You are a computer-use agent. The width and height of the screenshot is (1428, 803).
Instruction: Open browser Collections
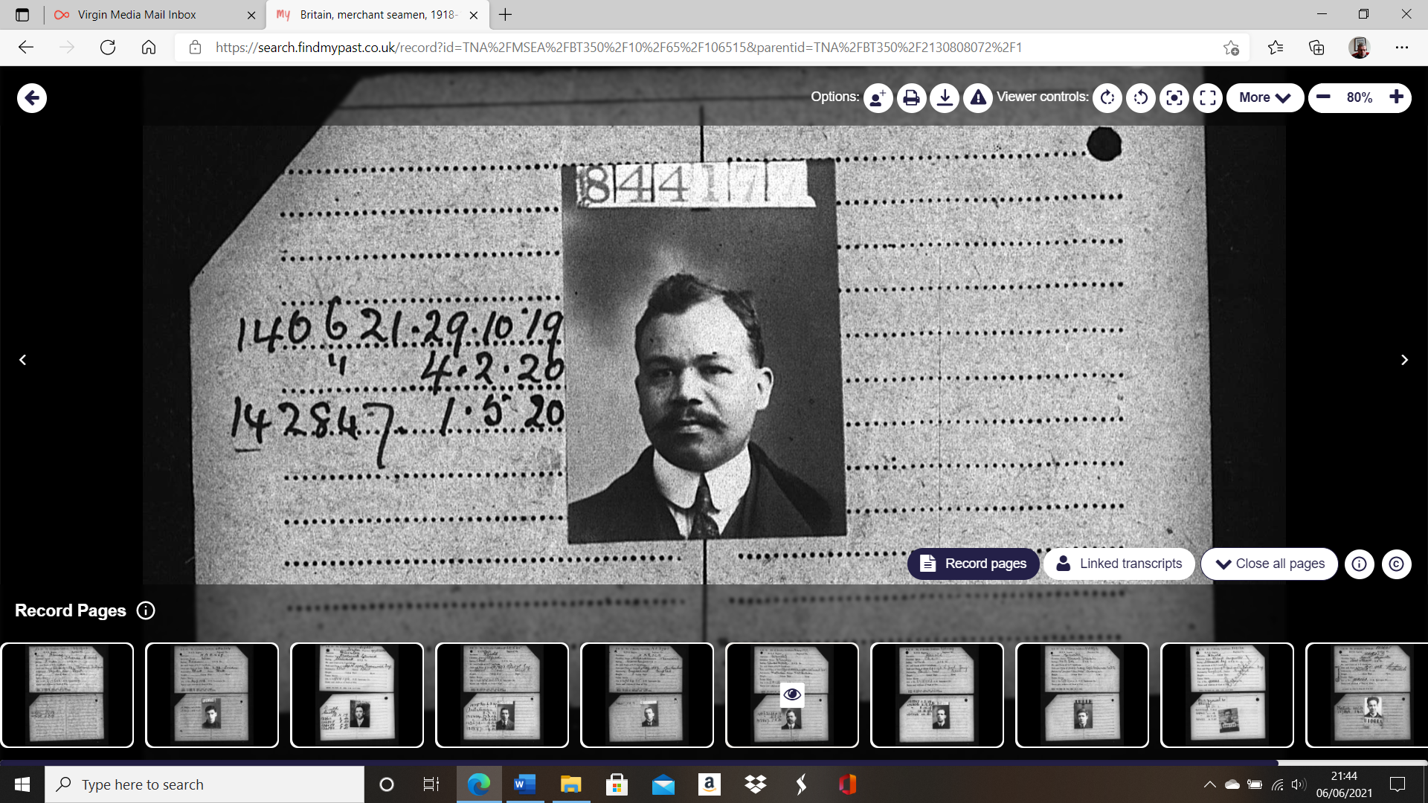[1317, 48]
